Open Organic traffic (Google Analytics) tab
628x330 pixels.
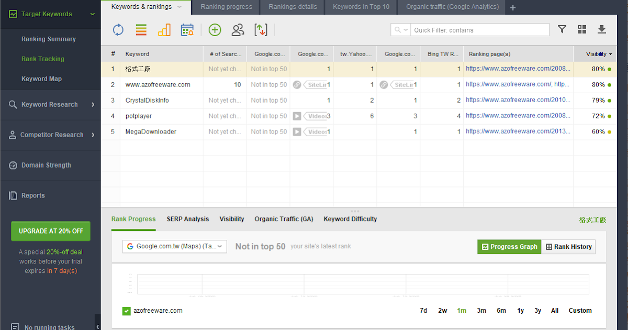[x=452, y=7]
